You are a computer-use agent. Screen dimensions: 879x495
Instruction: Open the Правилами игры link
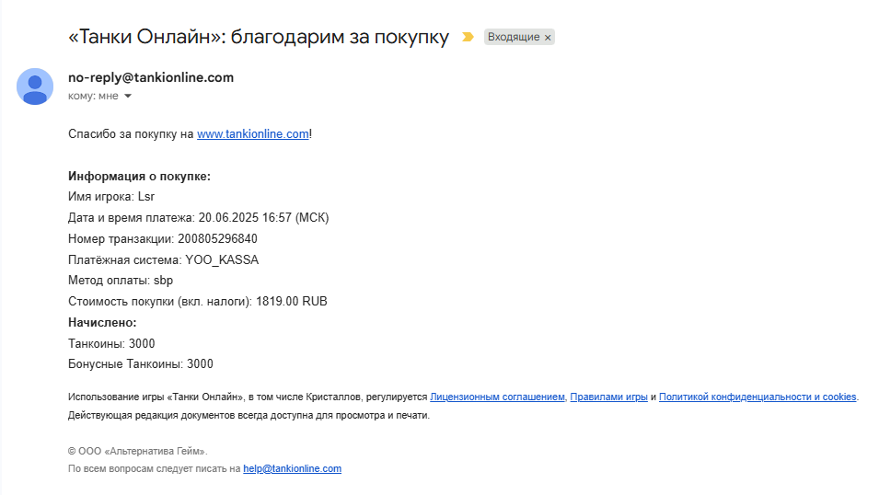pyautogui.click(x=608, y=397)
